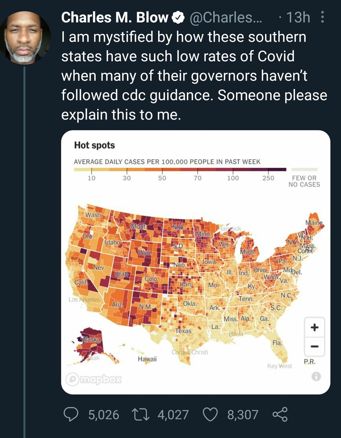Click the verified checkmark badge

coord(179,17)
